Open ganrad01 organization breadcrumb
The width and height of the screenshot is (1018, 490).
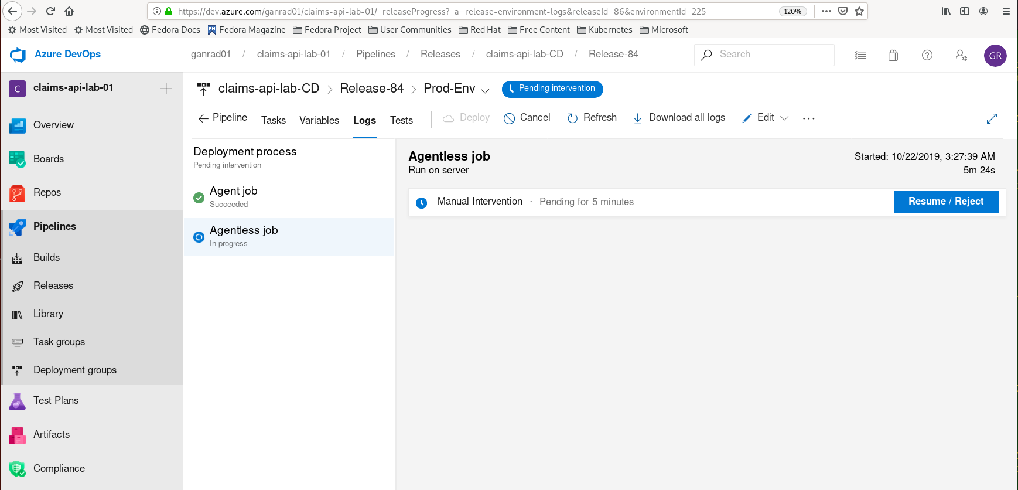[x=211, y=55]
